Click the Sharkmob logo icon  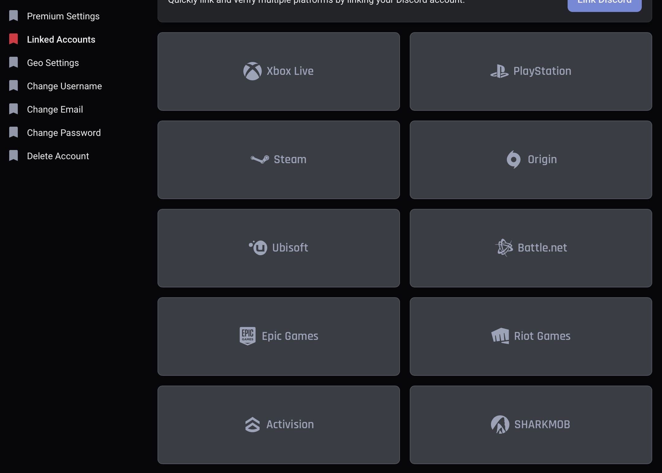[500, 425]
